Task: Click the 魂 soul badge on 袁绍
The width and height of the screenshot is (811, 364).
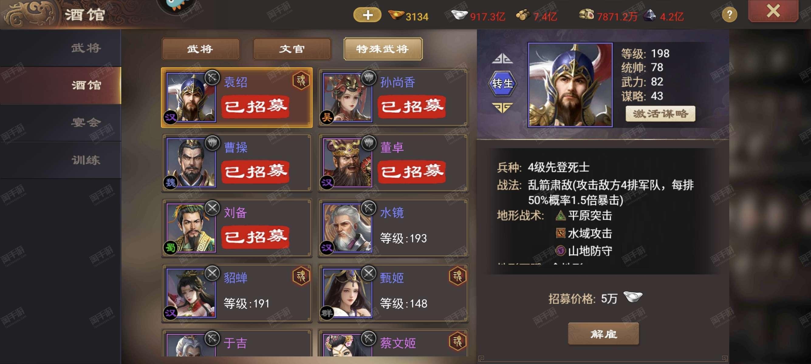Action: (x=301, y=80)
